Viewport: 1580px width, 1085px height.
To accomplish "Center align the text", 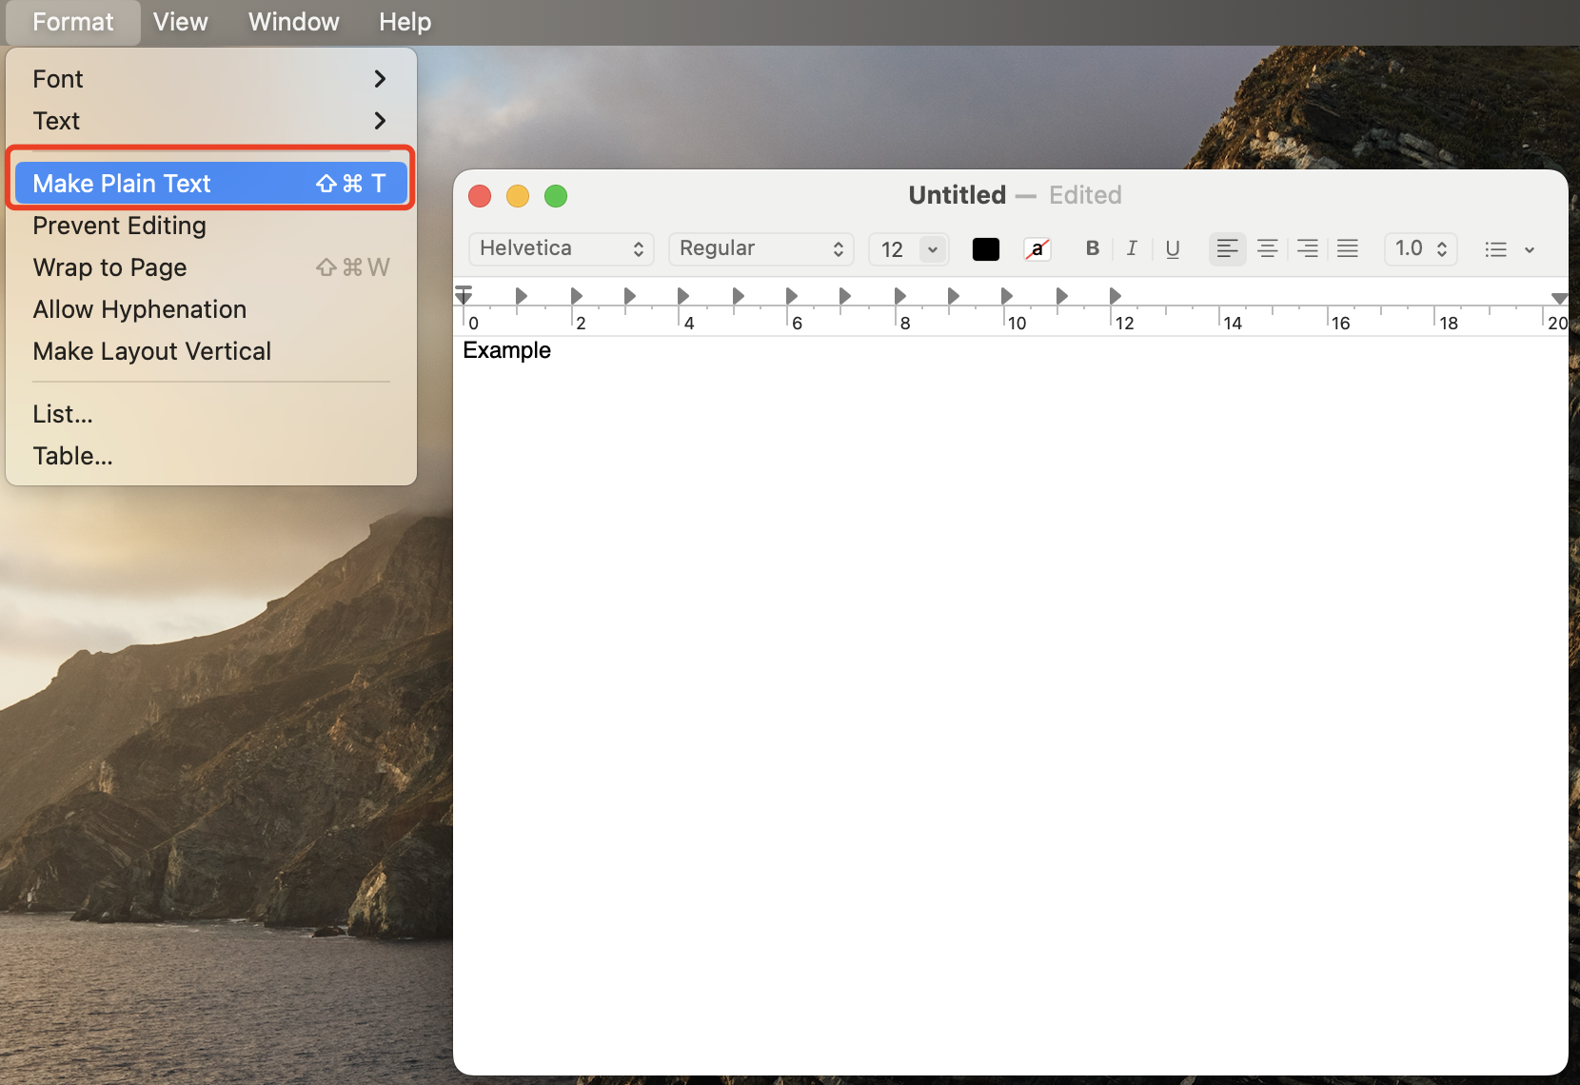I will (1267, 248).
